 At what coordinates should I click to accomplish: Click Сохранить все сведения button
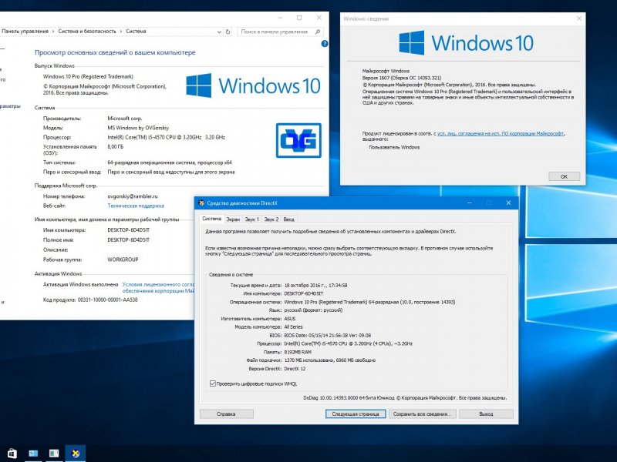(422, 413)
